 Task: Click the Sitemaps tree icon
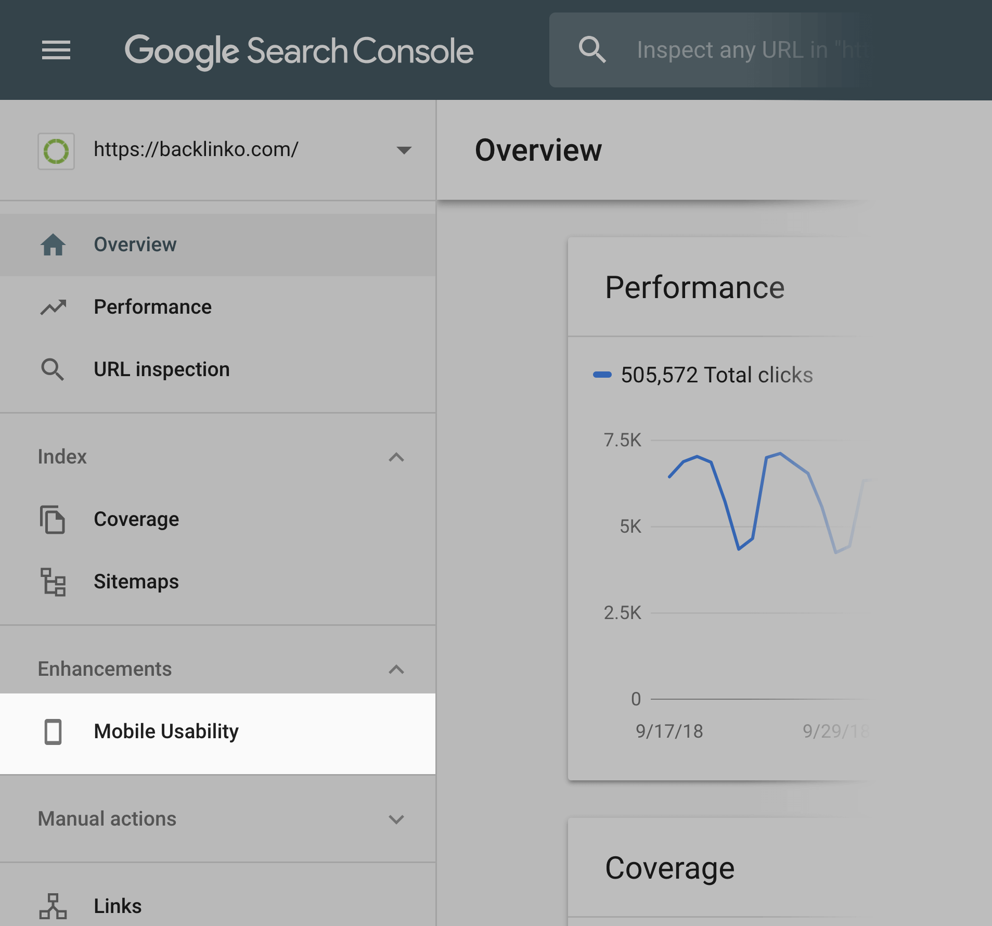[53, 582]
